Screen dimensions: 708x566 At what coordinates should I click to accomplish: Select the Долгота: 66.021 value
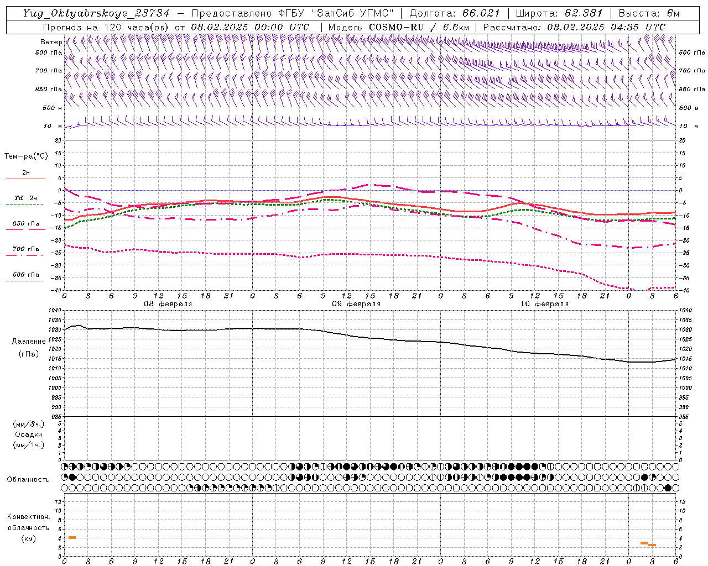pos(455,13)
